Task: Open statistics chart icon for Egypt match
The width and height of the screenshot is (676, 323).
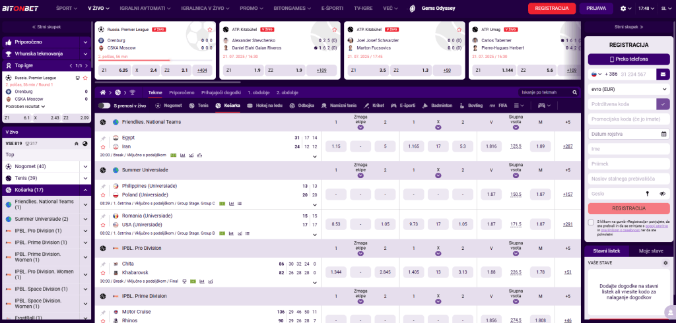Action: click(182, 155)
